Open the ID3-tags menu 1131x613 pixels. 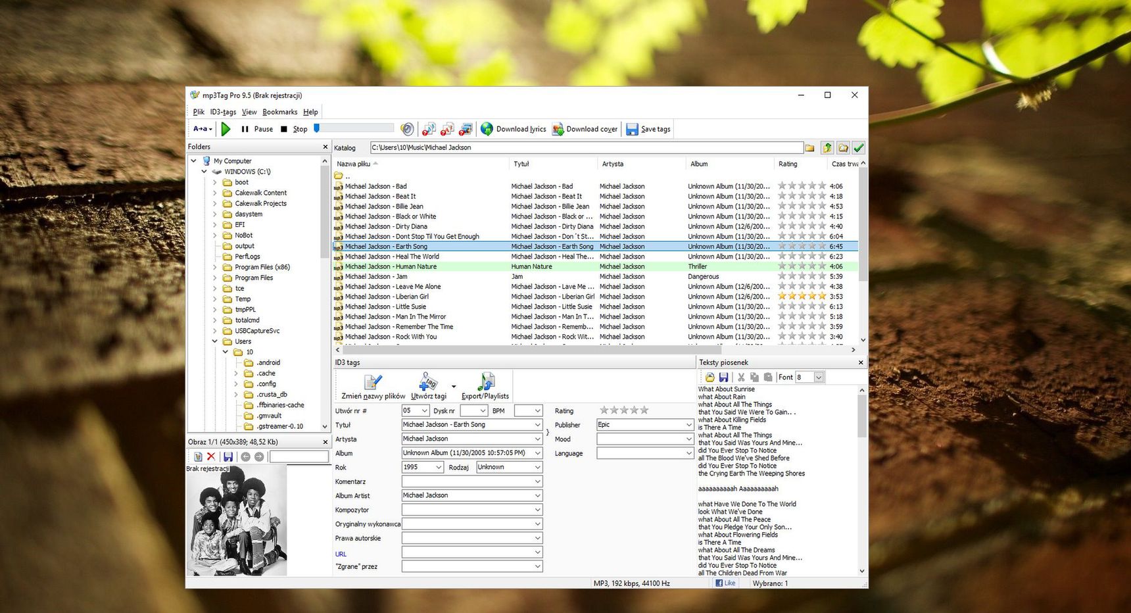pyautogui.click(x=223, y=112)
